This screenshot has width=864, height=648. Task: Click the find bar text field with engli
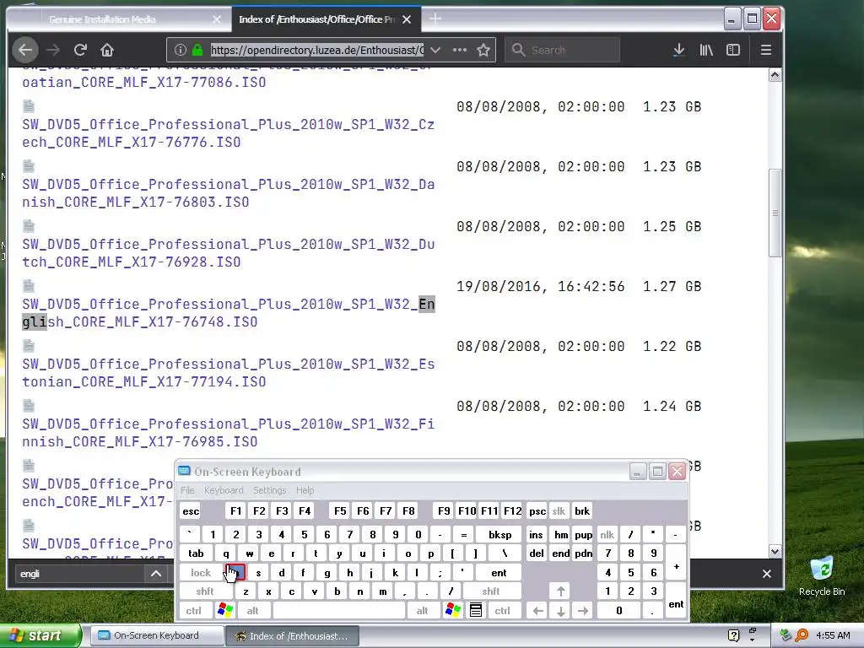coord(80,574)
